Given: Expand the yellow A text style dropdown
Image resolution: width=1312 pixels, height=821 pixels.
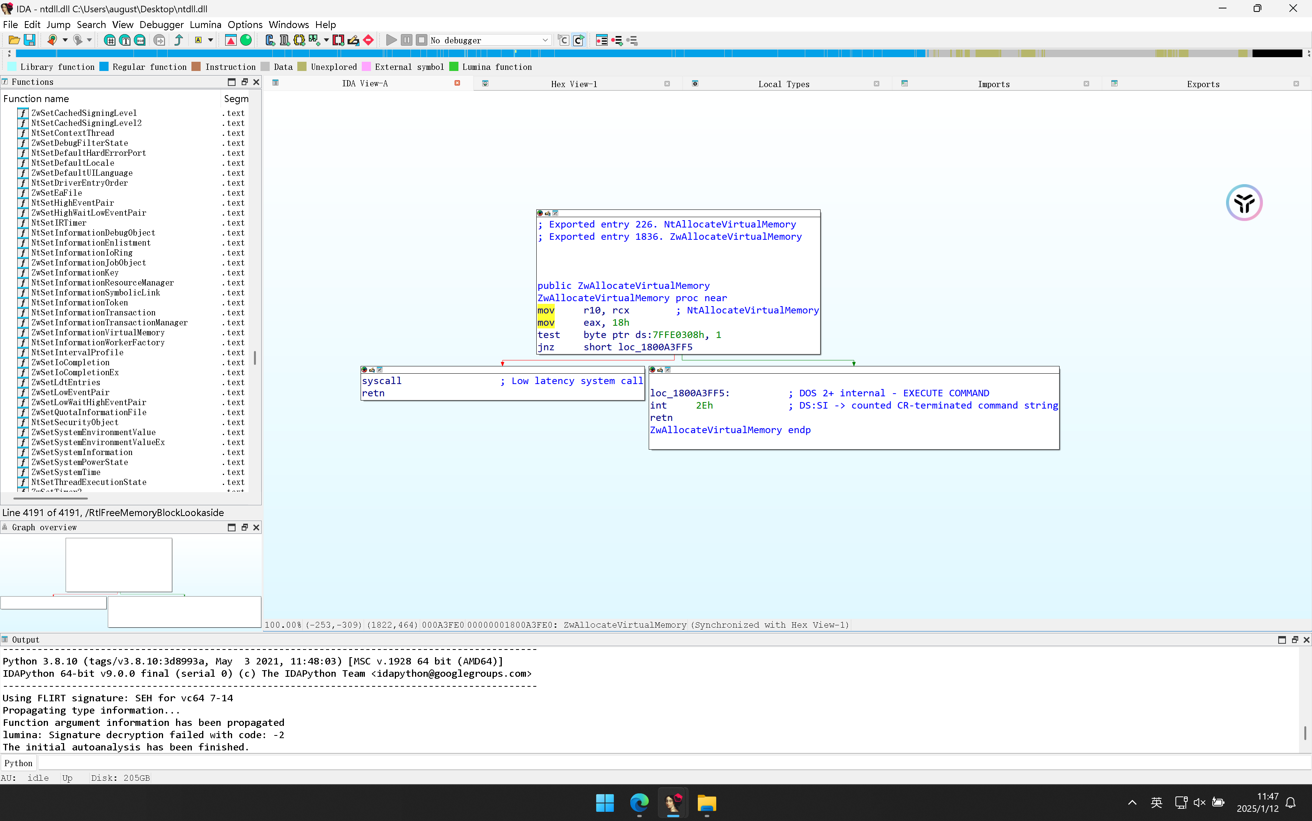Looking at the screenshot, I should pyautogui.click(x=211, y=40).
